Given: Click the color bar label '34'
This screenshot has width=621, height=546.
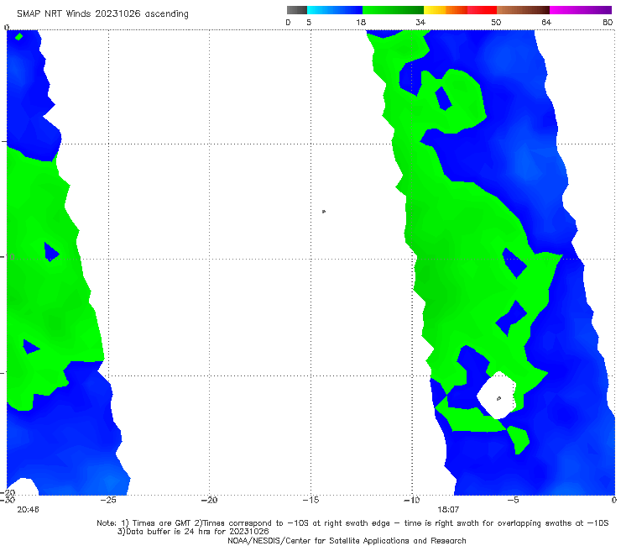Looking at the screenshot, I should point(420,23).
